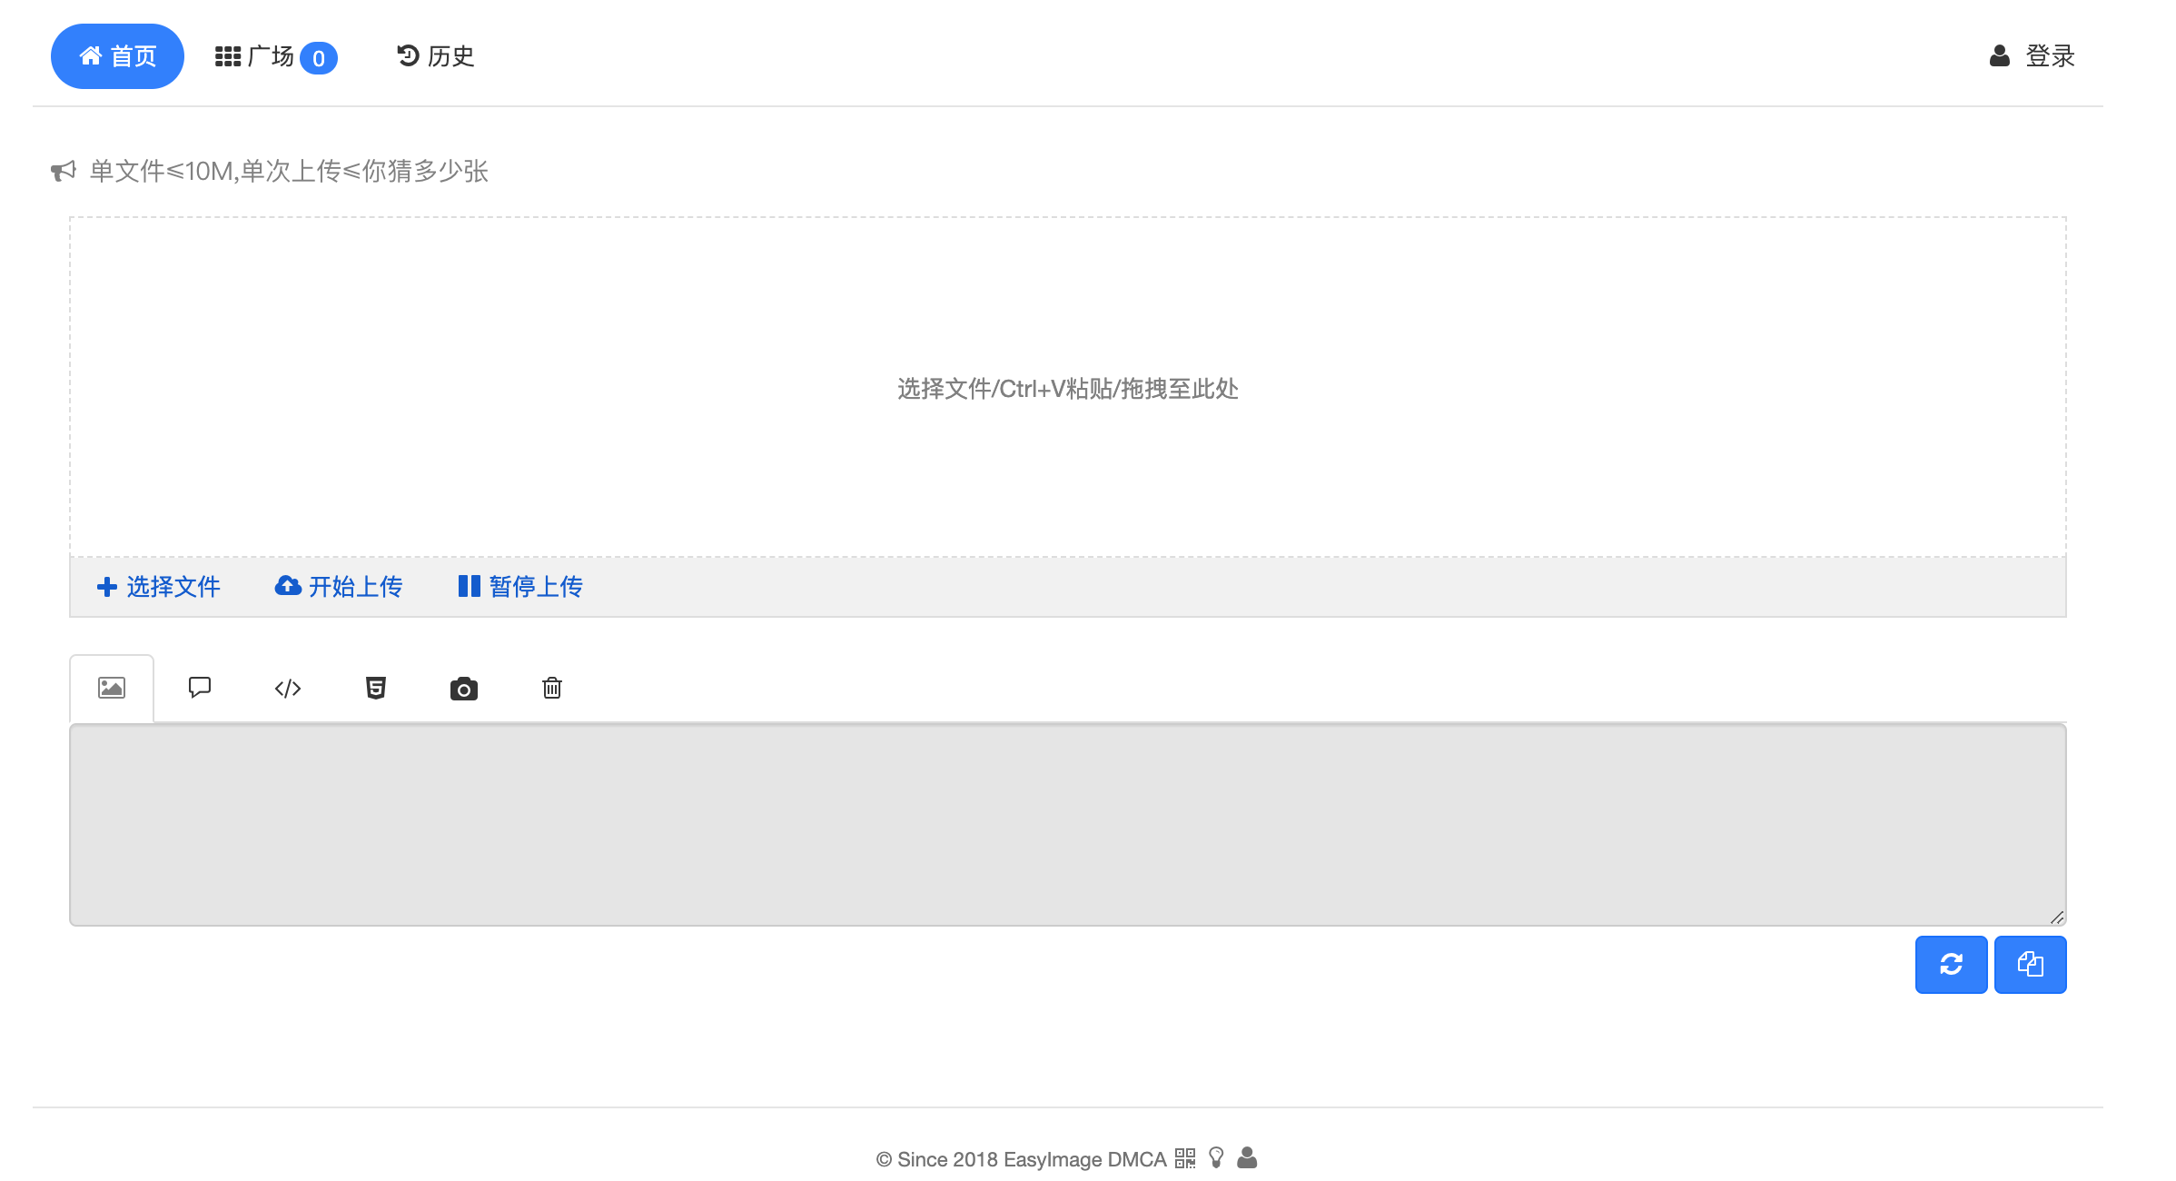Viewport: 2176px width, 1181px height.
Task: Click 选择文件 to choose files
Action: [x=158, y=586]
